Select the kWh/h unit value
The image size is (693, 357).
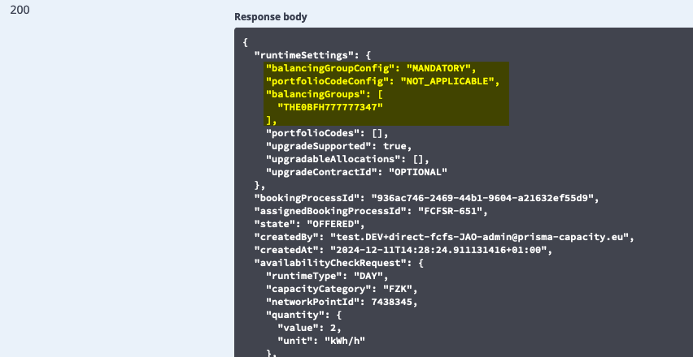point(344,341)
